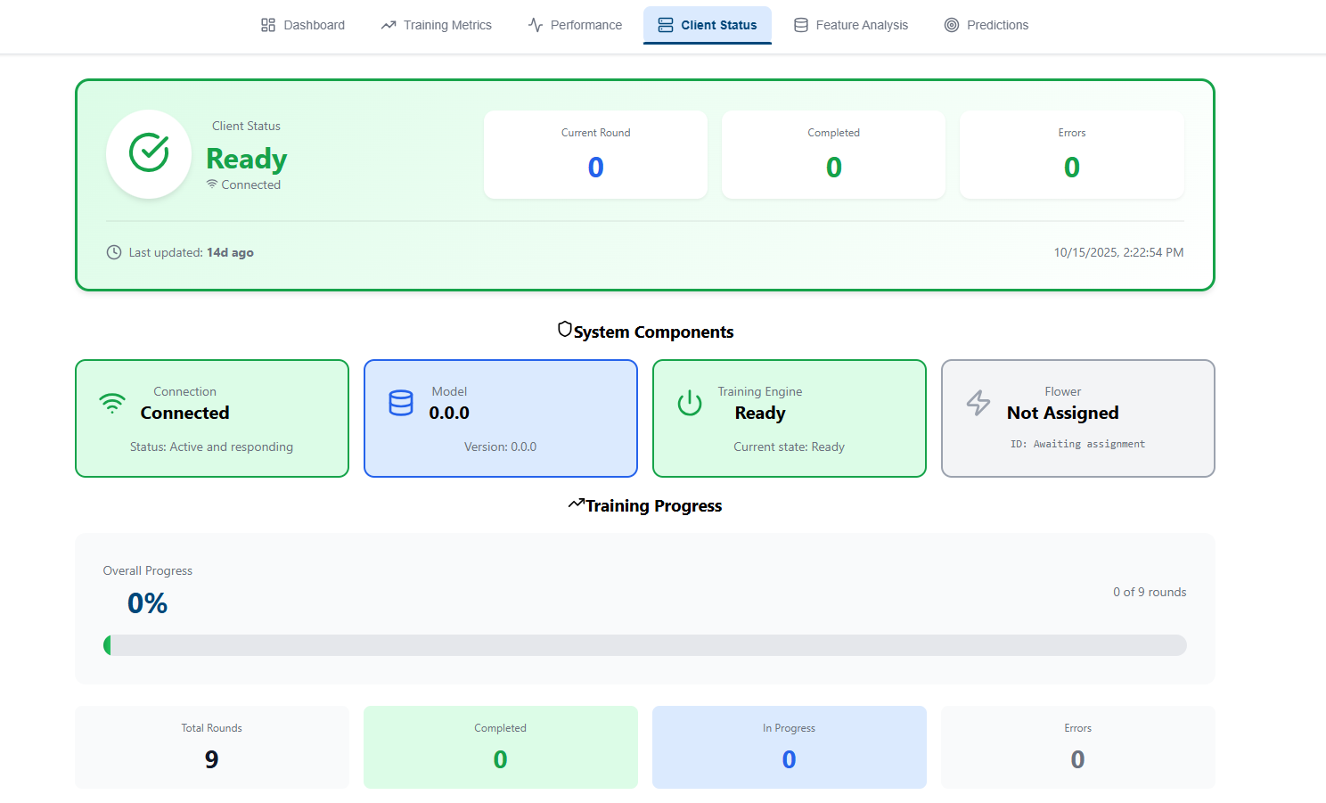Click the clock icon next to Last updated
The image size is (1326, 803).
point(113,252)
